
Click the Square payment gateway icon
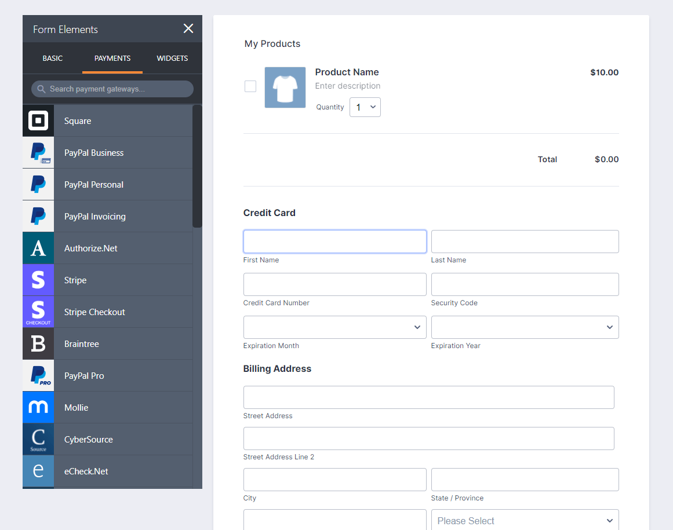(38, 120)
